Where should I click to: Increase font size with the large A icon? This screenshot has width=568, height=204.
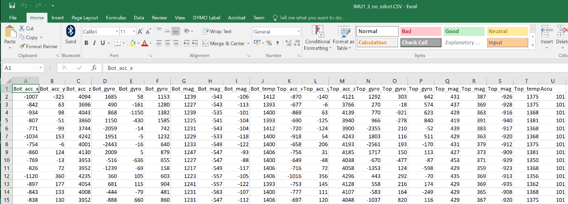pos(140,32)
